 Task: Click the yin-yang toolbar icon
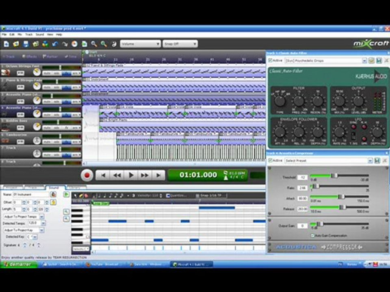tap(114, 44)
